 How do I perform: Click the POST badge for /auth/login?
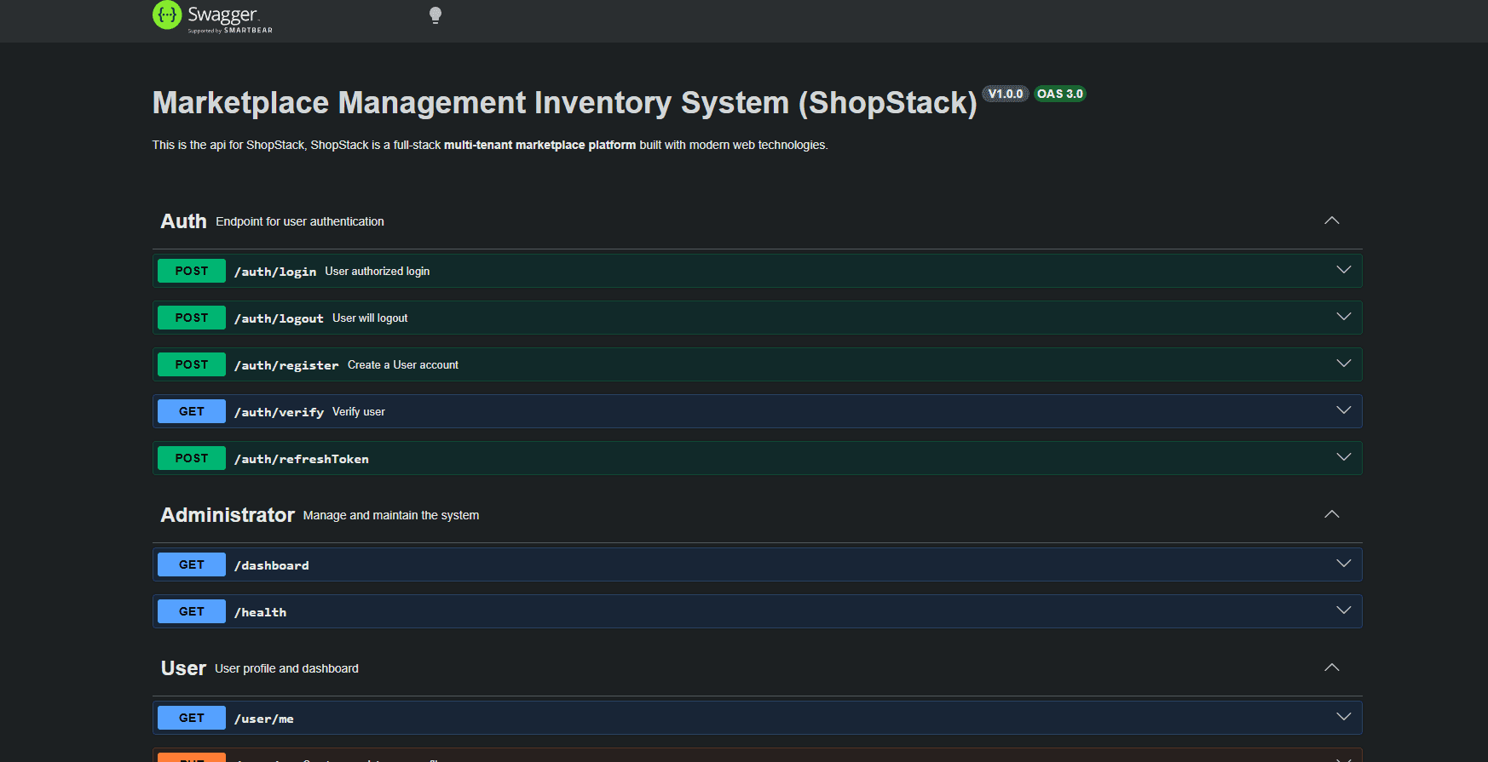[192, 271]
